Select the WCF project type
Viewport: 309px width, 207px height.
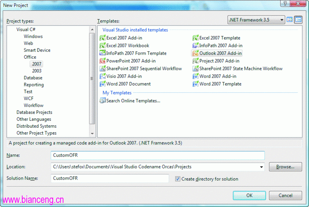point(28,99)
